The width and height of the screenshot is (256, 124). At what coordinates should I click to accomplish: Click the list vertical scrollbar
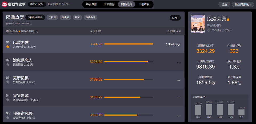[184, 56]
